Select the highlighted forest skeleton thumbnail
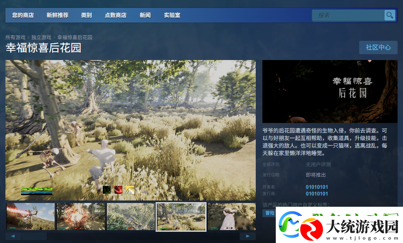Viewport: 403px width, 243px height. tap(181, 217)
